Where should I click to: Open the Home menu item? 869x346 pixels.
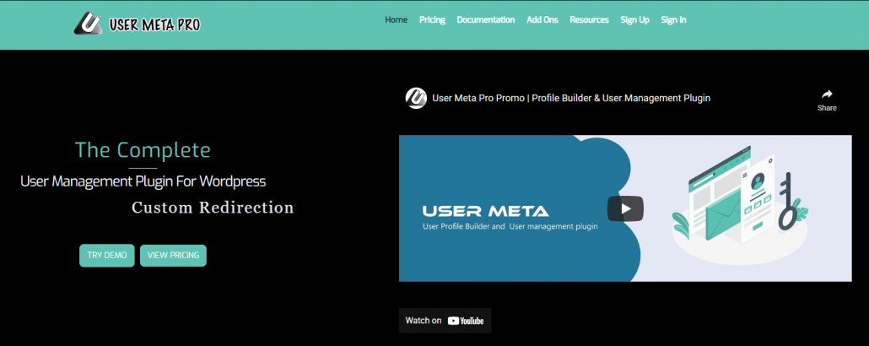coord(397,20)
